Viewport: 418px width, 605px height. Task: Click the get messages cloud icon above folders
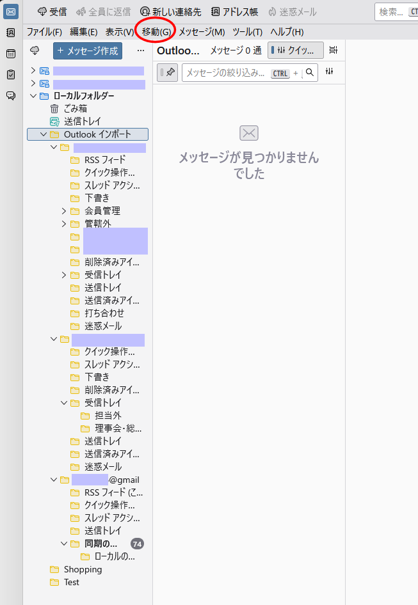(35, 51)
